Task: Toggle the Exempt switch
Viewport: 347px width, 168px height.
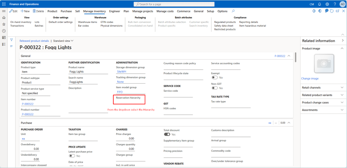Action: tap(215, 77)
